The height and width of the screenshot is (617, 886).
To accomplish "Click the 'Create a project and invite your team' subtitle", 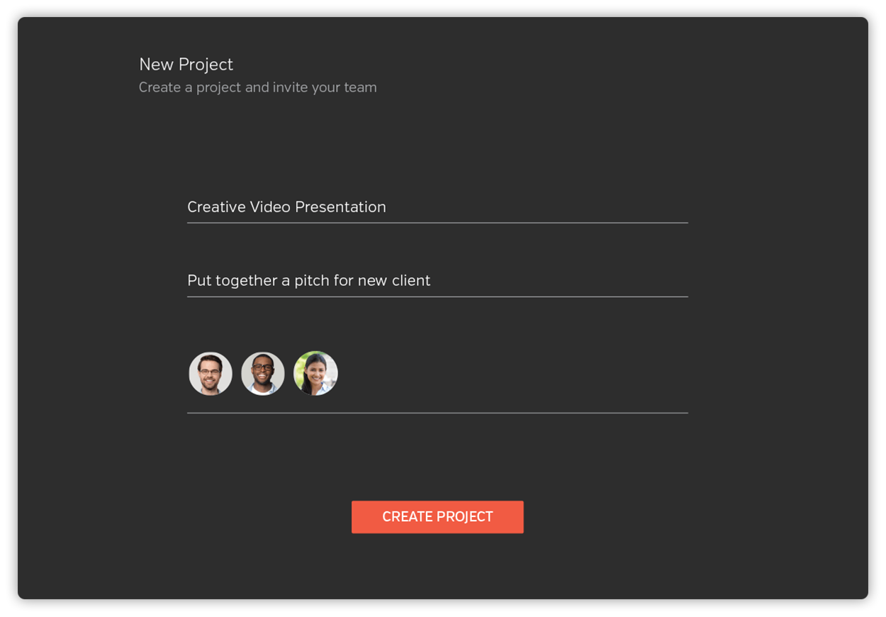I will point(258,87).
